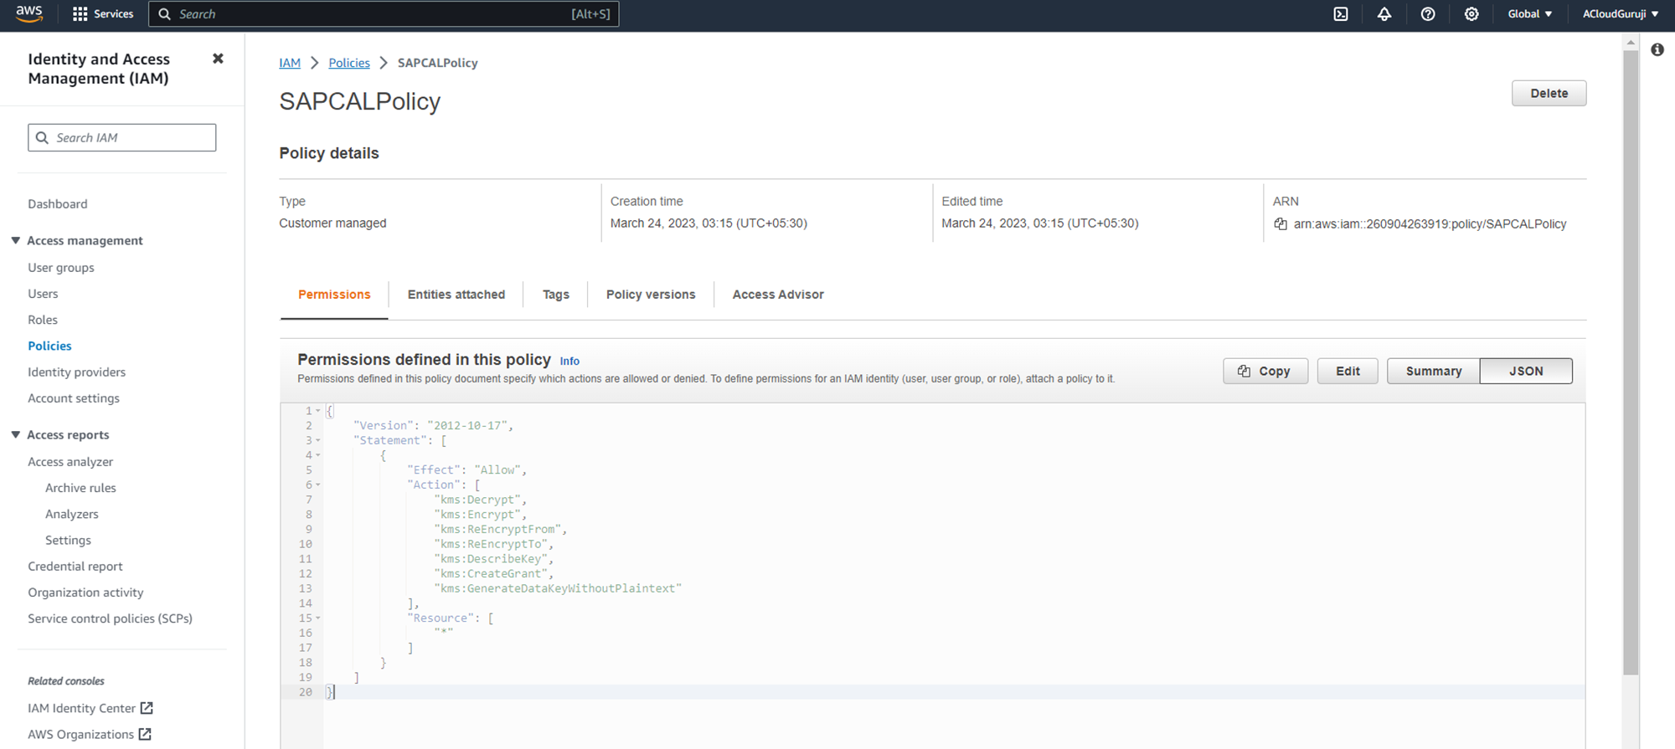
Task: Close the IAM navigation sidebar
Action: coord(218,59)
